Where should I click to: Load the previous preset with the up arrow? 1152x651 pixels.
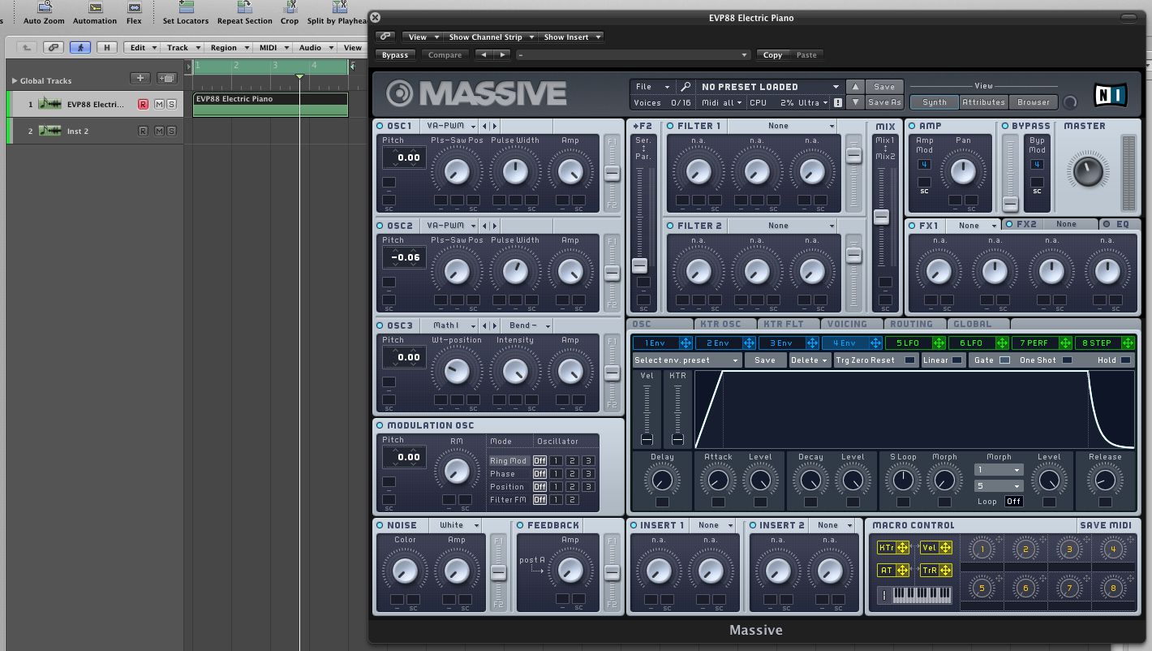(x=854, y=87)
